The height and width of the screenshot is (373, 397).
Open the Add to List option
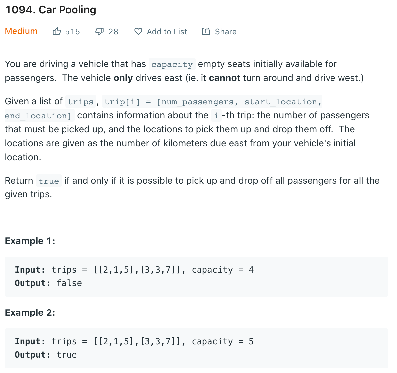pyautogui.click(x=167, y=32)
